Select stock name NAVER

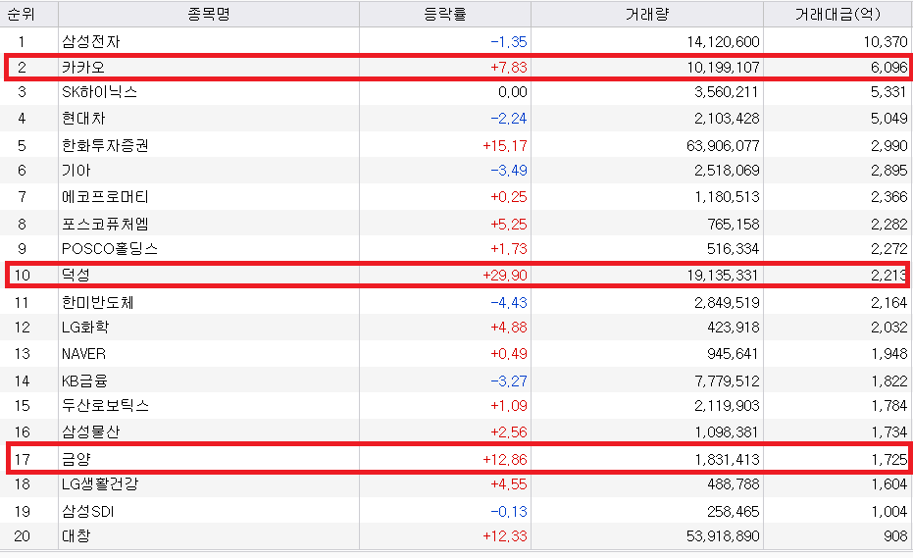click(x=84, y=354)
